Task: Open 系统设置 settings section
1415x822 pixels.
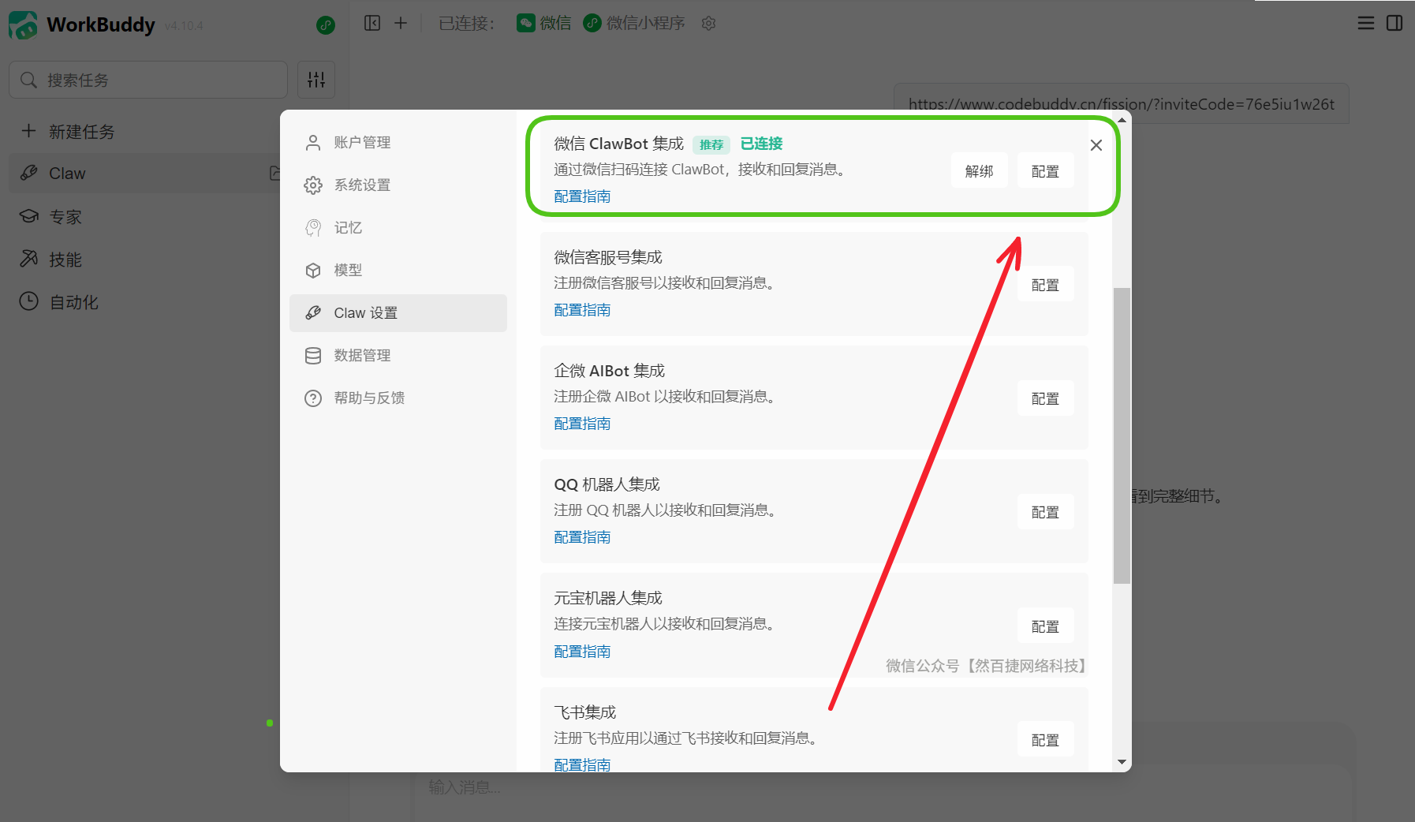Action: pos(398,185)
